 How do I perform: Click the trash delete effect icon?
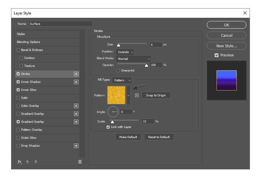pos(80,162)
